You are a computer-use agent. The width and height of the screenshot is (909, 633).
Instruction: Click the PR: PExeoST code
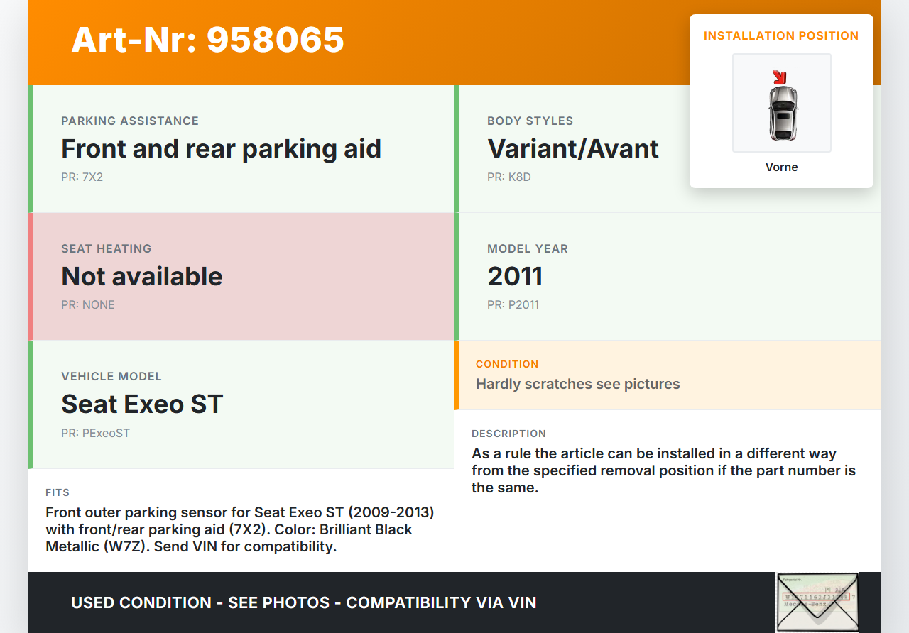[95, 433]
